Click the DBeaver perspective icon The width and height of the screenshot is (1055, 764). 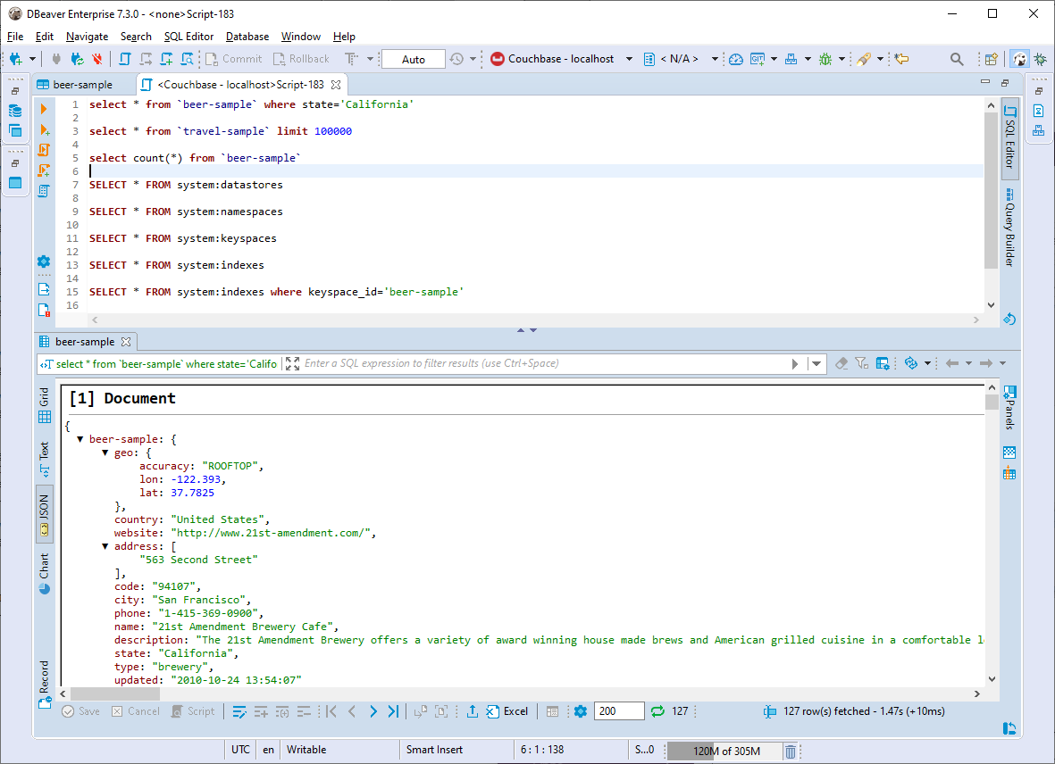coord(1020,59)
